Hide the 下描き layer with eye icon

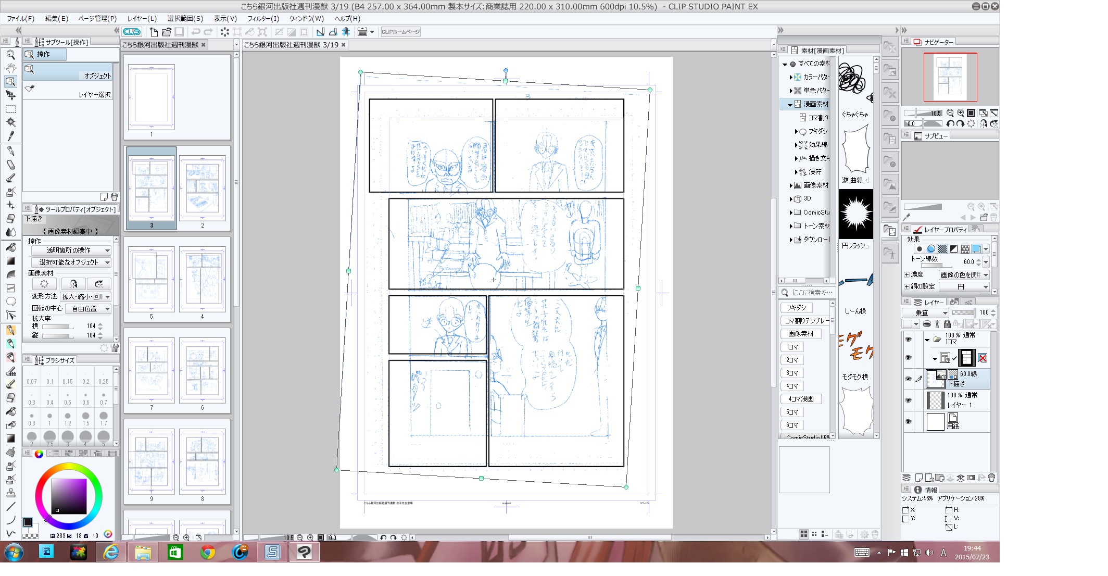pos(909,379)
